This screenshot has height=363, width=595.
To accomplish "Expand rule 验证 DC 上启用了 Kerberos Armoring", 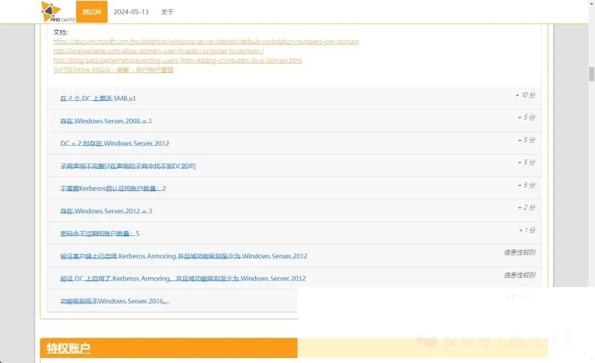I will (x=183, y=278).
